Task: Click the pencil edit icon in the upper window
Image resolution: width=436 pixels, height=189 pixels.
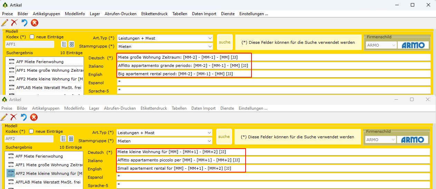Action: tap(5, 23)
